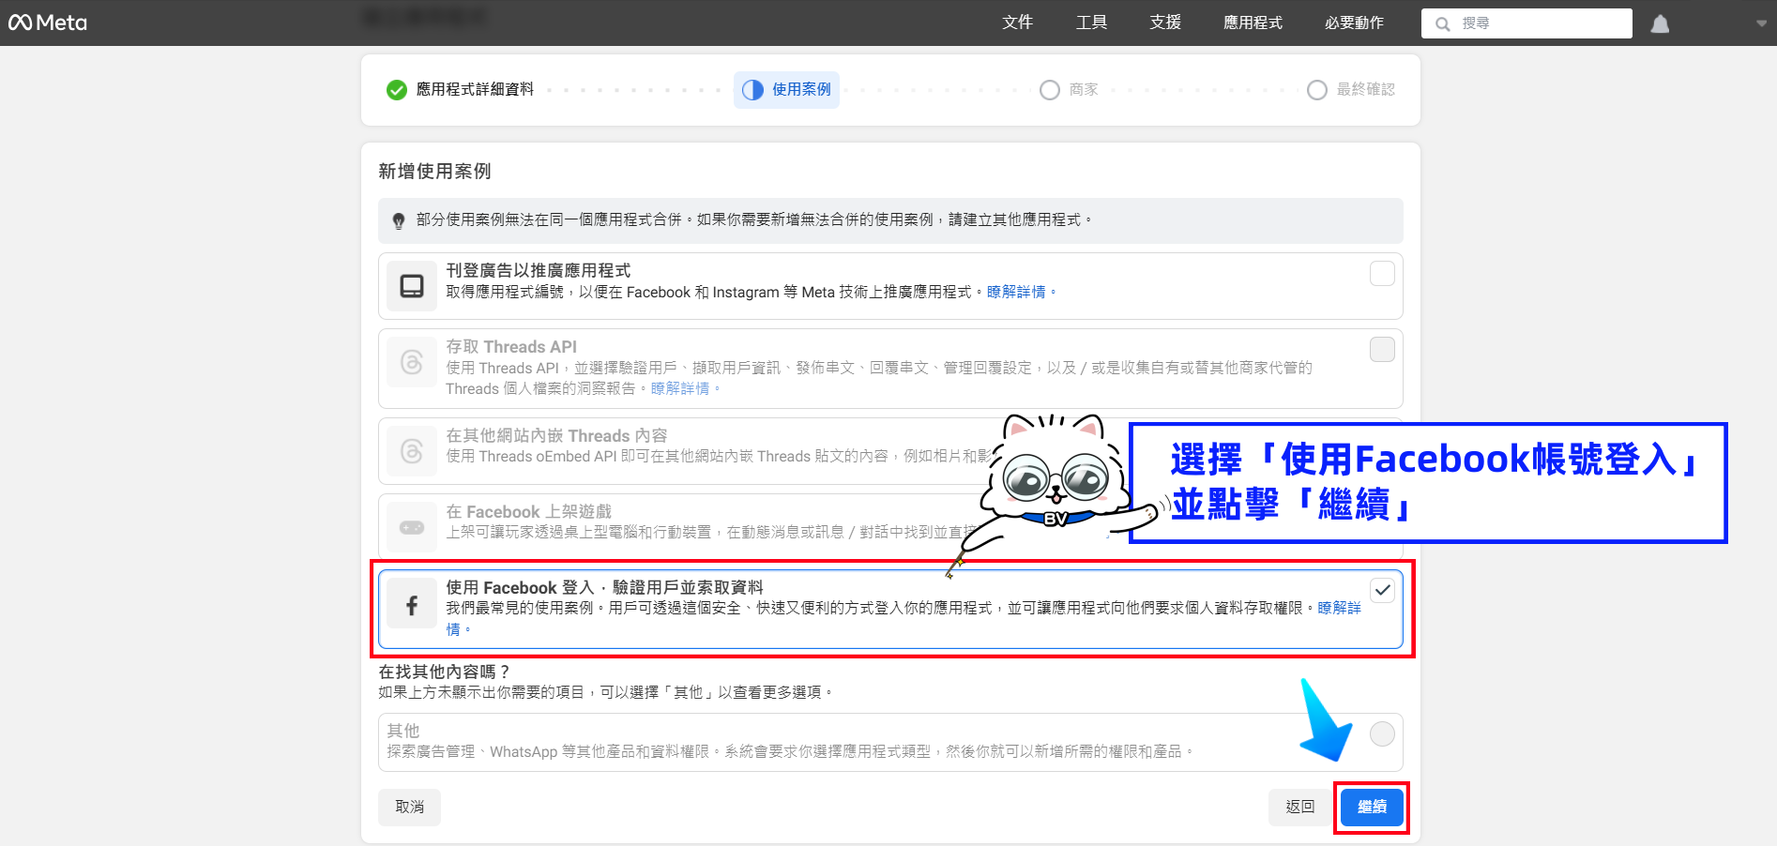The width and height of the screenshot is (1777, 846).
Task: Click the 返回 button
Action: tap(1300, 807)
